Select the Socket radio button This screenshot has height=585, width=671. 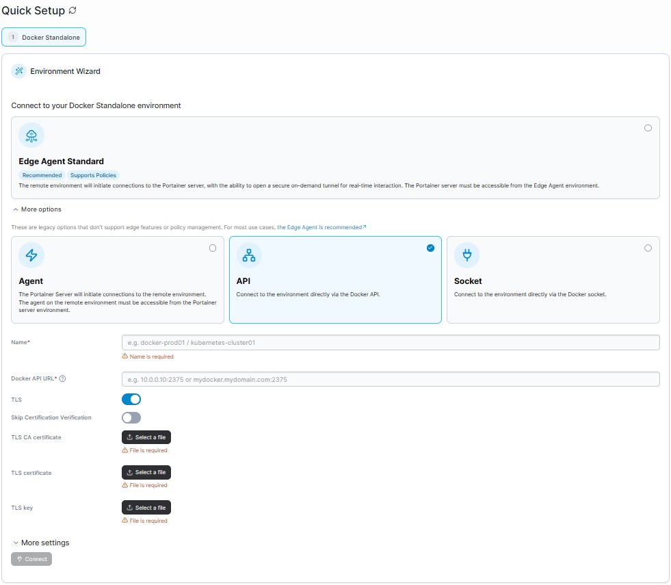point(648,248)
